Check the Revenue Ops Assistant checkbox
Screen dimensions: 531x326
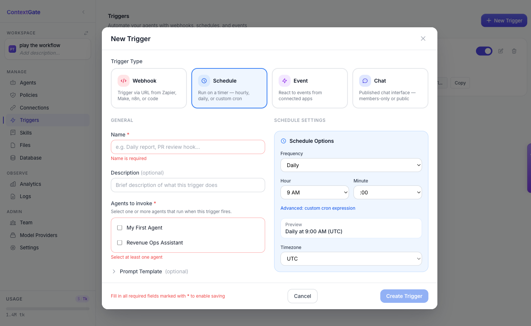pos(120,243)
